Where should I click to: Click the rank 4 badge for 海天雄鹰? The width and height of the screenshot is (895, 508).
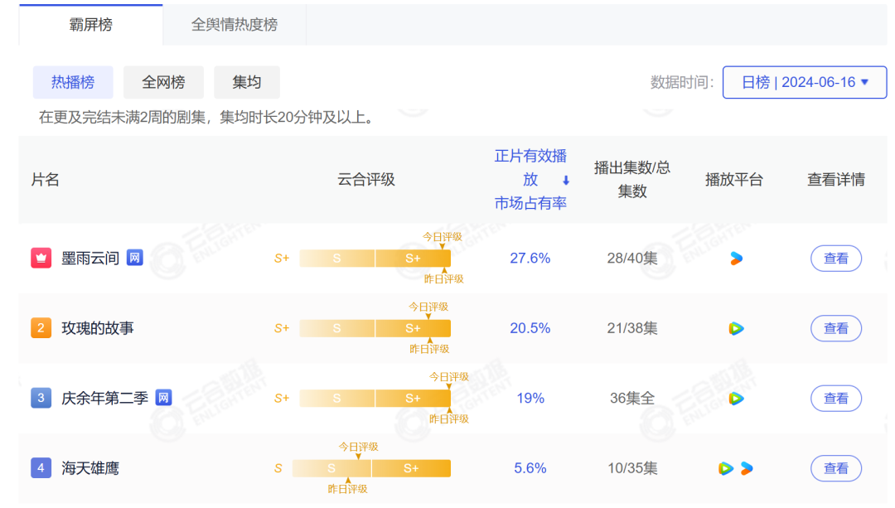pos(41,468)
